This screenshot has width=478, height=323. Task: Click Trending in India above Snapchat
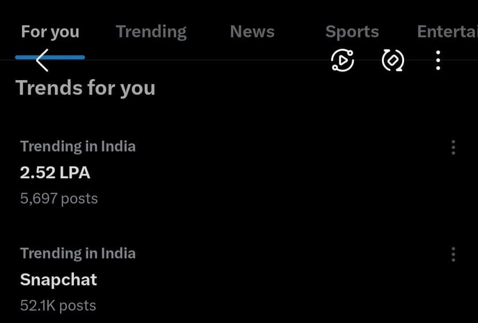78,253
